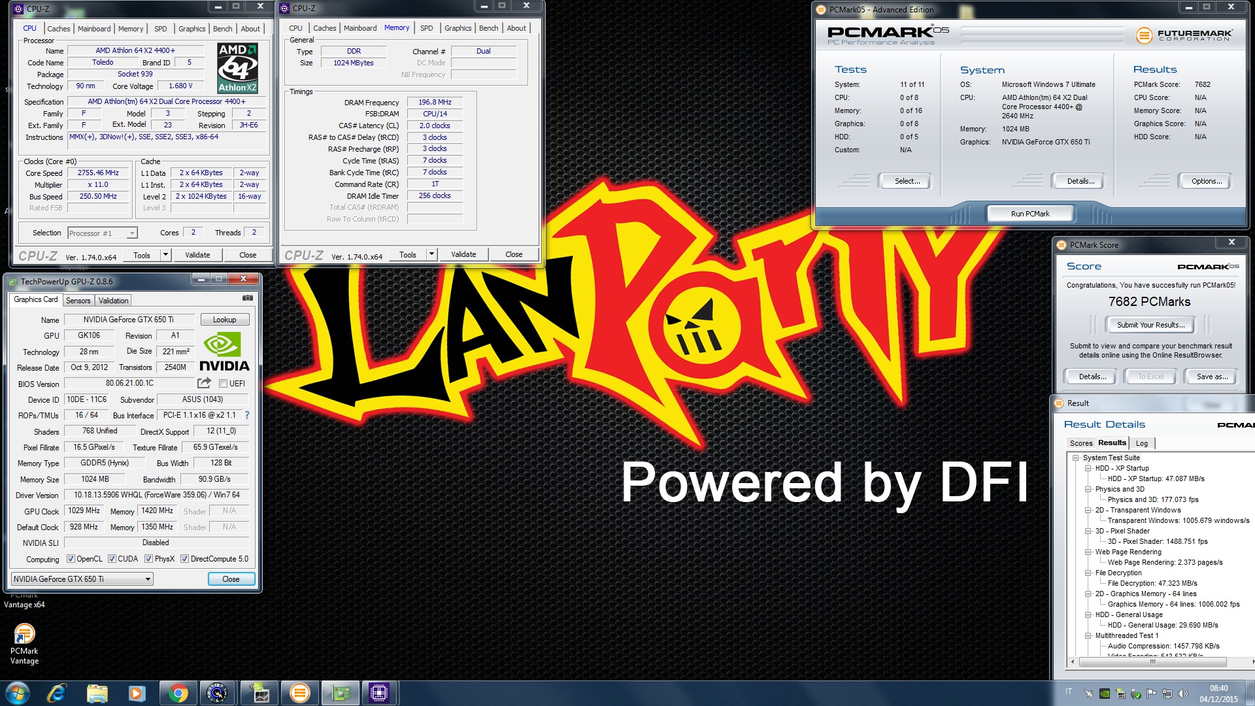
Task: Click the bus interface question mark icon
Action: coord(247,415)
